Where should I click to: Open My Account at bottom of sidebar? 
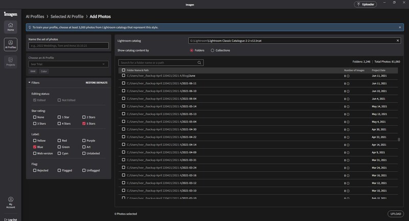pos(10,203)
